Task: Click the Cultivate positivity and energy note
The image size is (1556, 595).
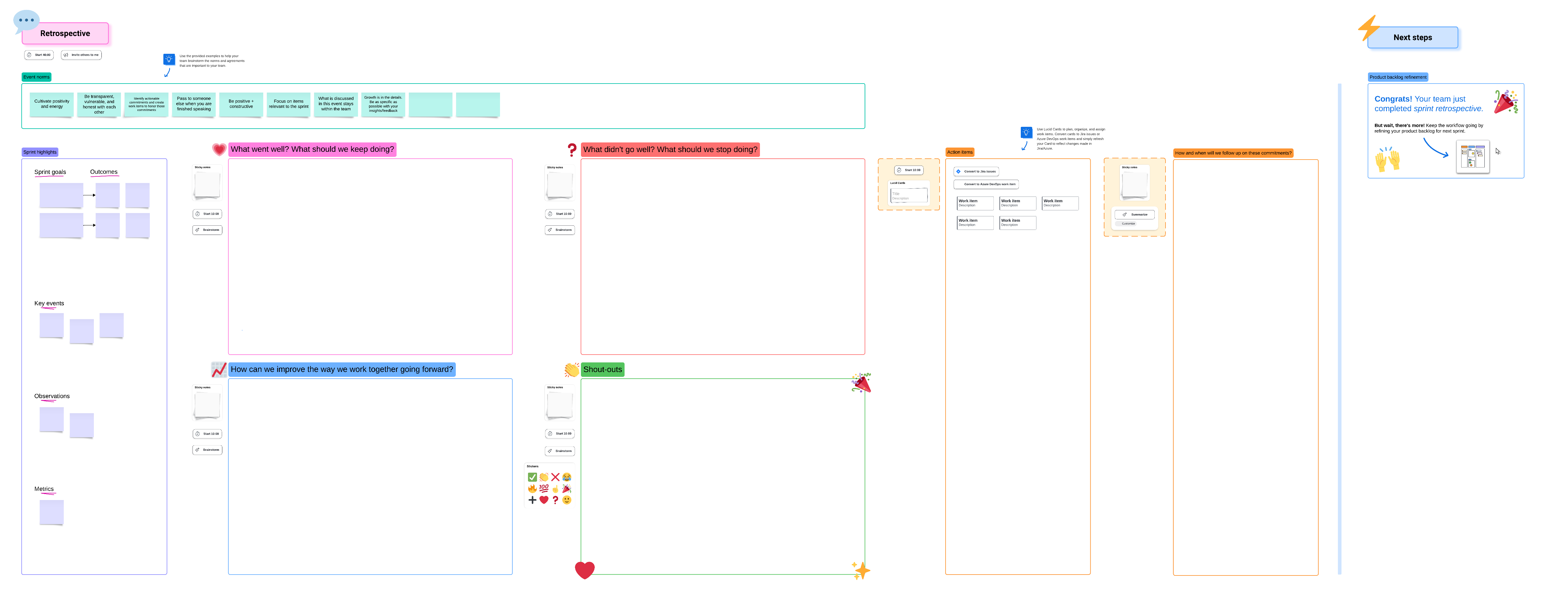Action: 52,104
